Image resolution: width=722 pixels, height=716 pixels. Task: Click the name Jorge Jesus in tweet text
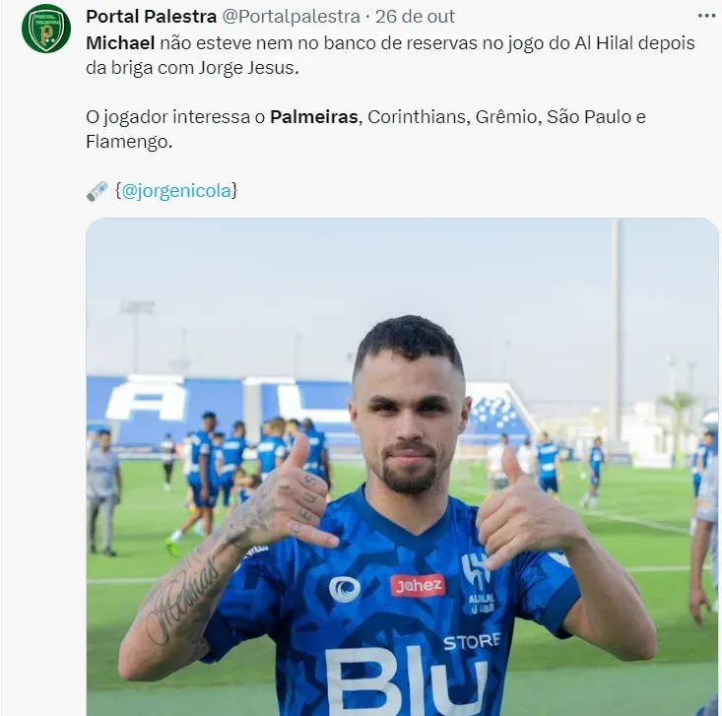[x=248, y=68]
